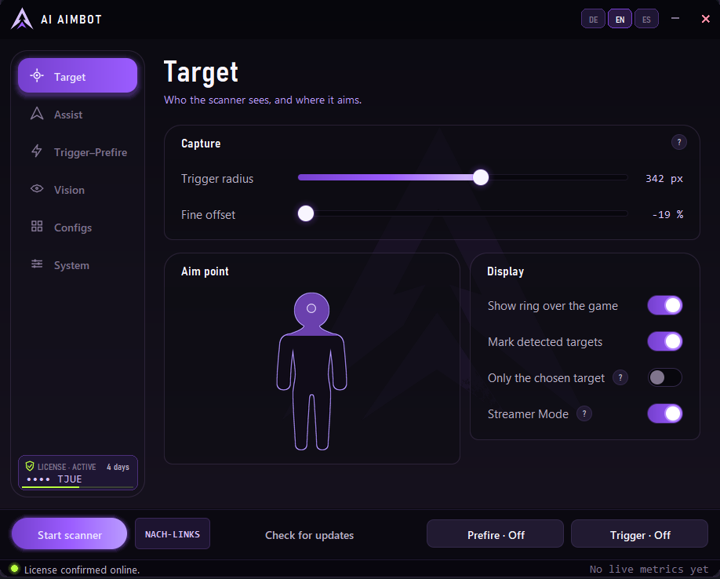This screenshot has height=579, width=720.
Task: Disable Mark detected targets switch
Action: (x=665, y=341)
